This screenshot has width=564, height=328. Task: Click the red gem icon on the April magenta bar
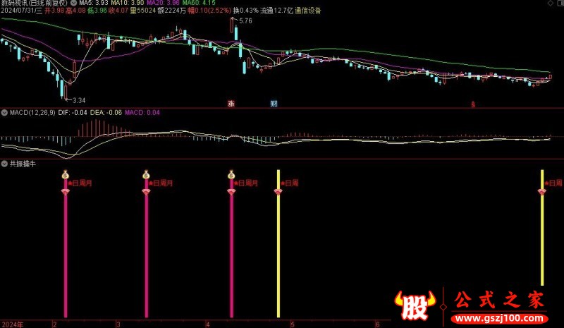(x=231, y=192)
